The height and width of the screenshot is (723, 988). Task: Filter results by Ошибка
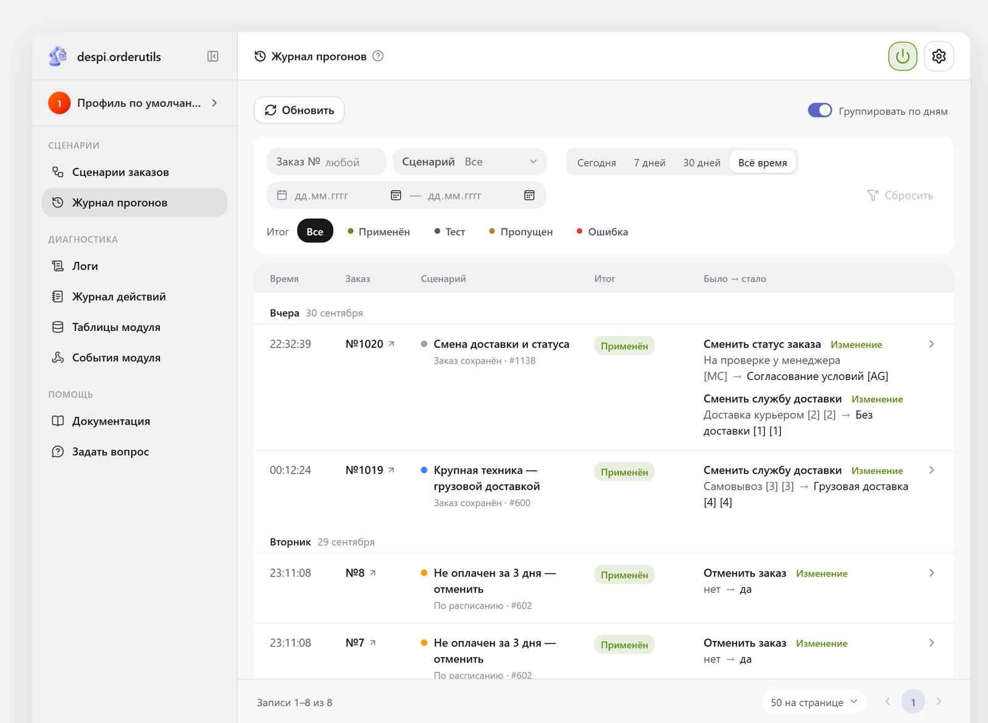point(602,232)
